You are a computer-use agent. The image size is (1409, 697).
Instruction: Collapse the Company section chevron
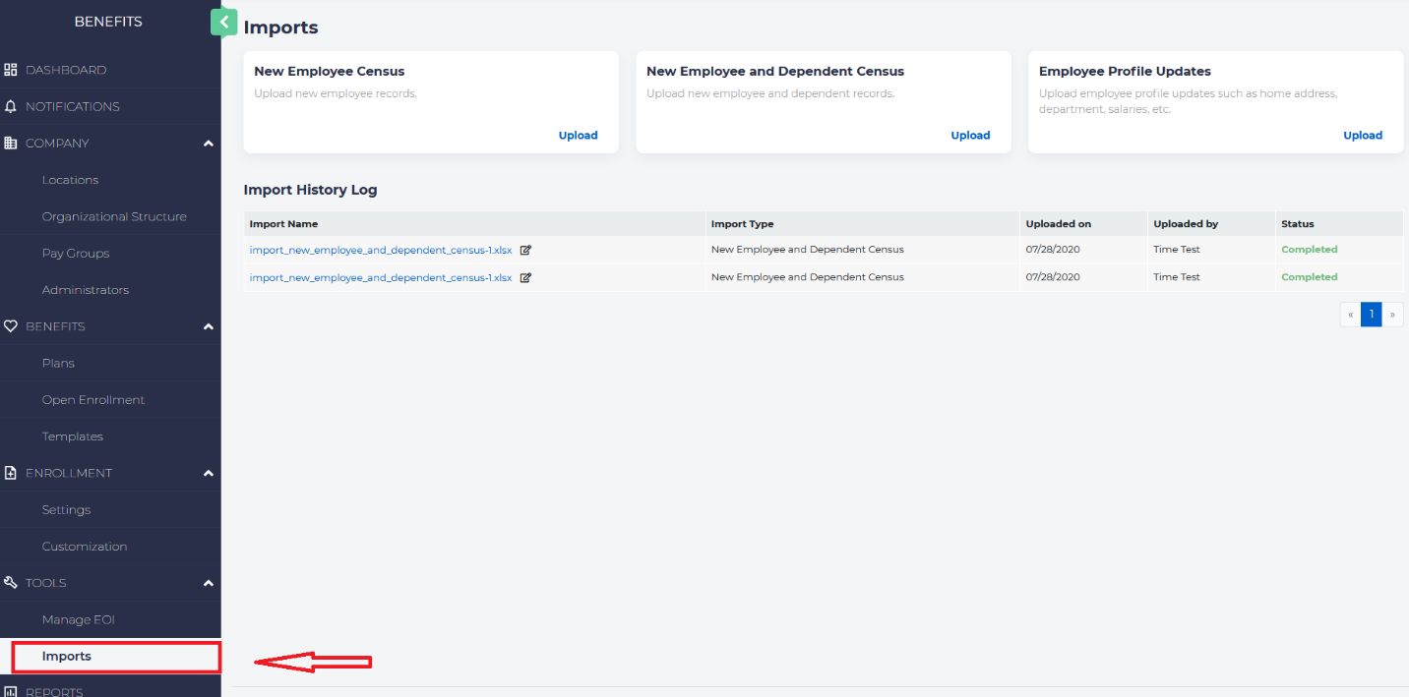pos(208,144)
